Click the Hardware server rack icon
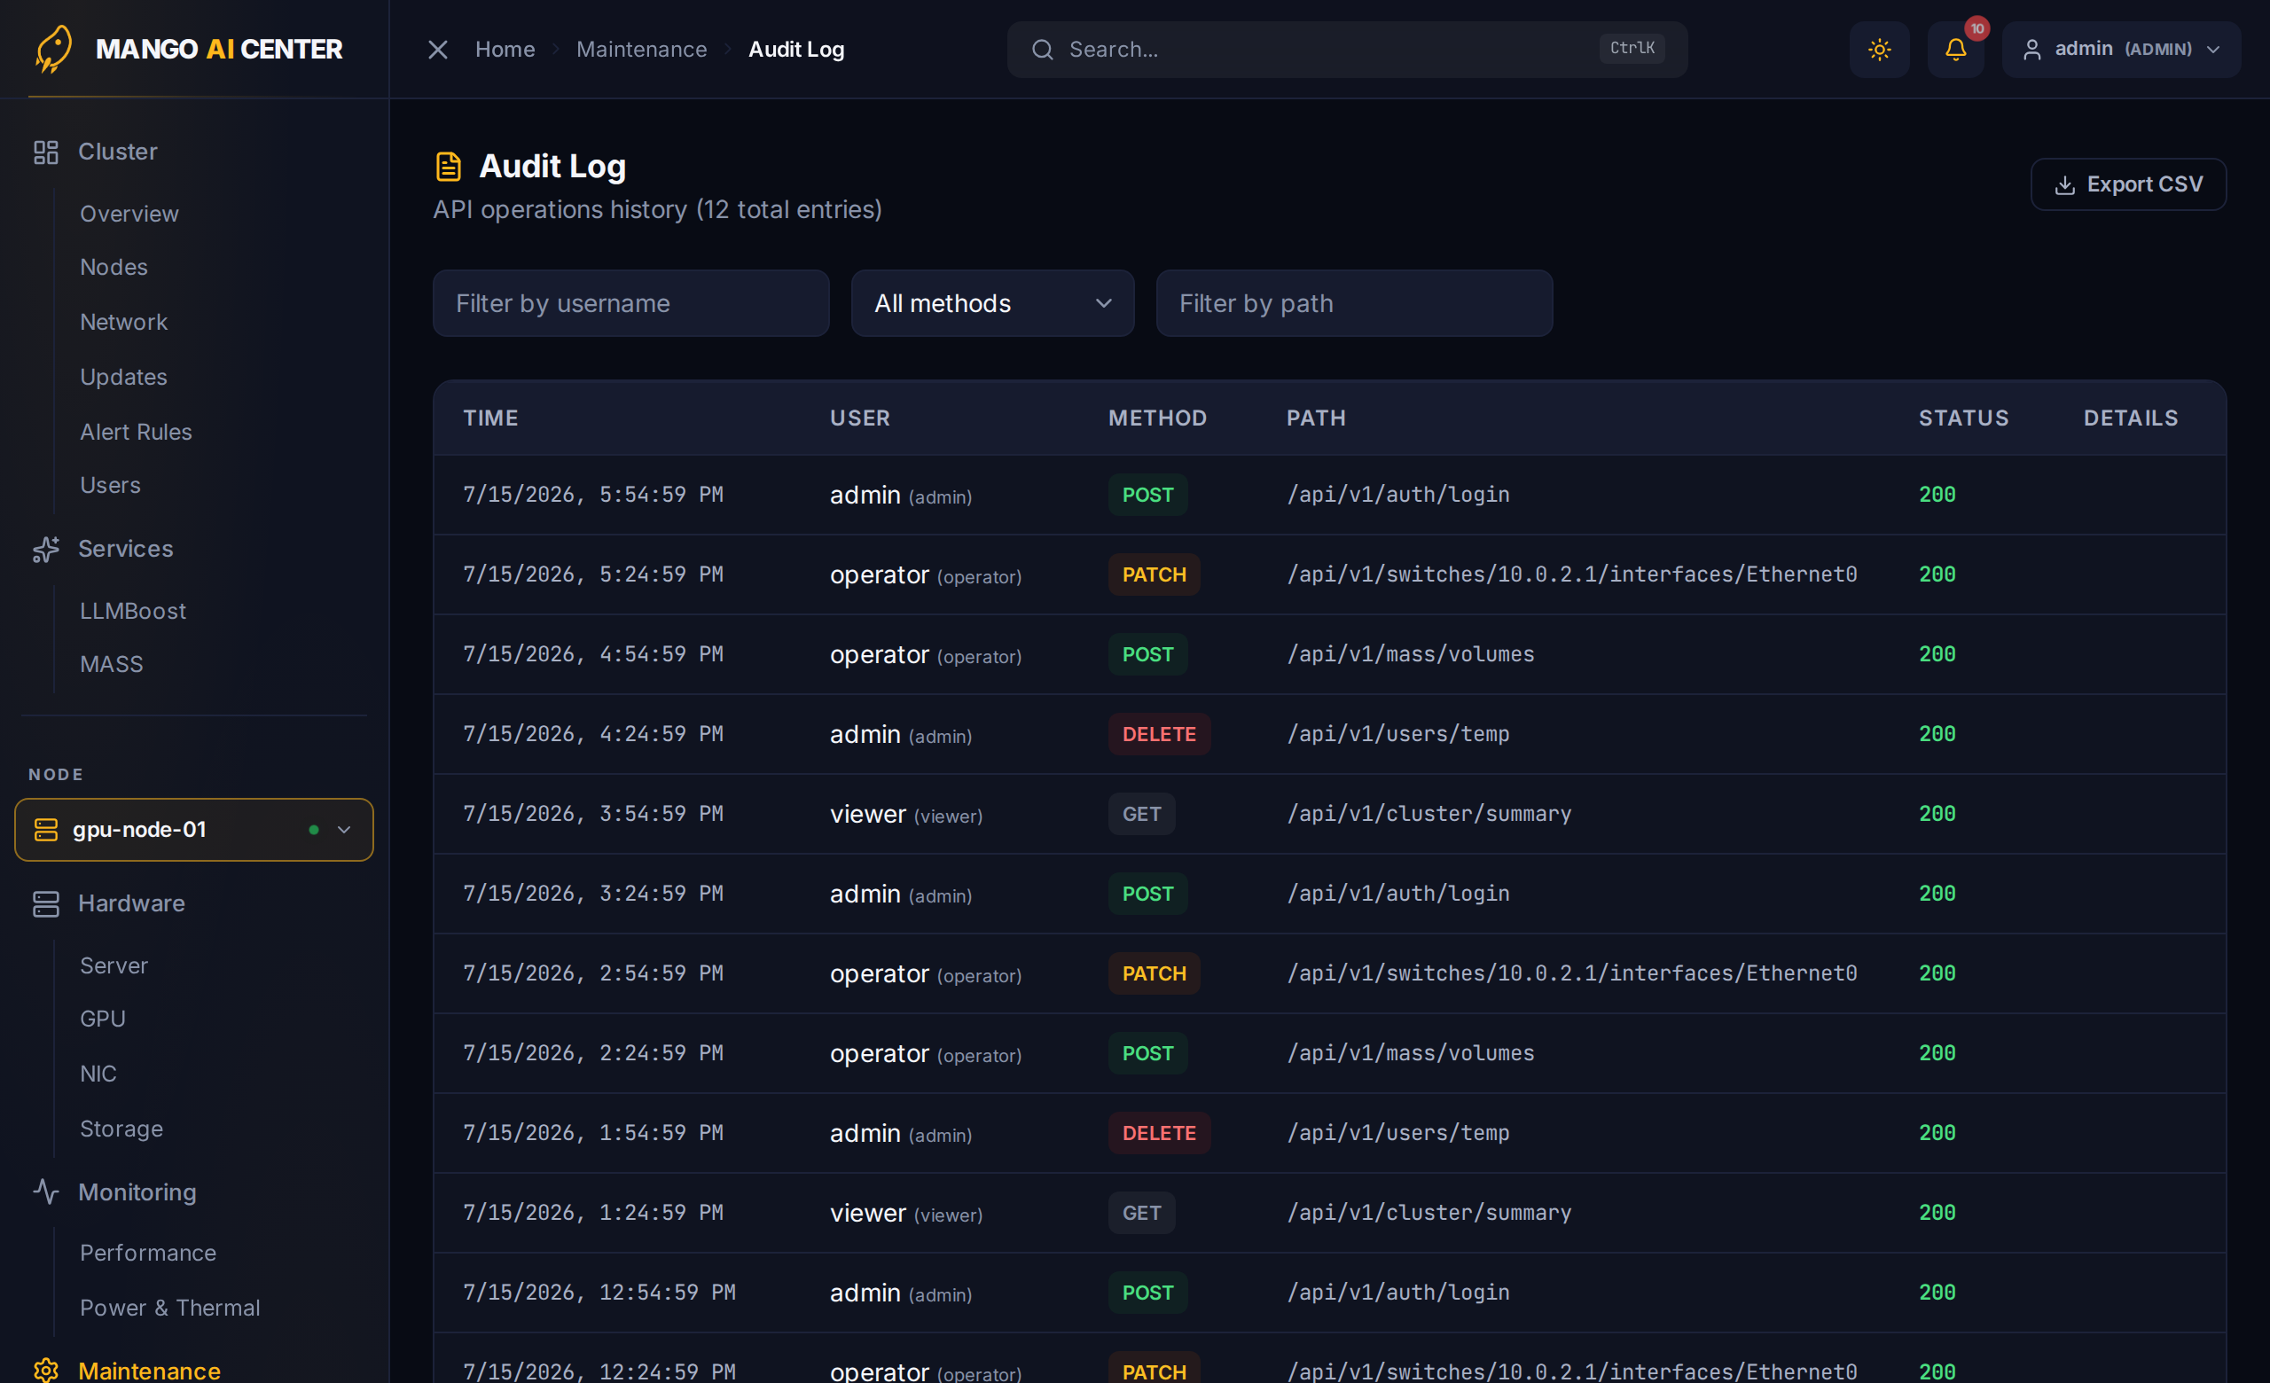This screenshot has width=2270, height=1383. pyautogui.click(x=46, y=903)
